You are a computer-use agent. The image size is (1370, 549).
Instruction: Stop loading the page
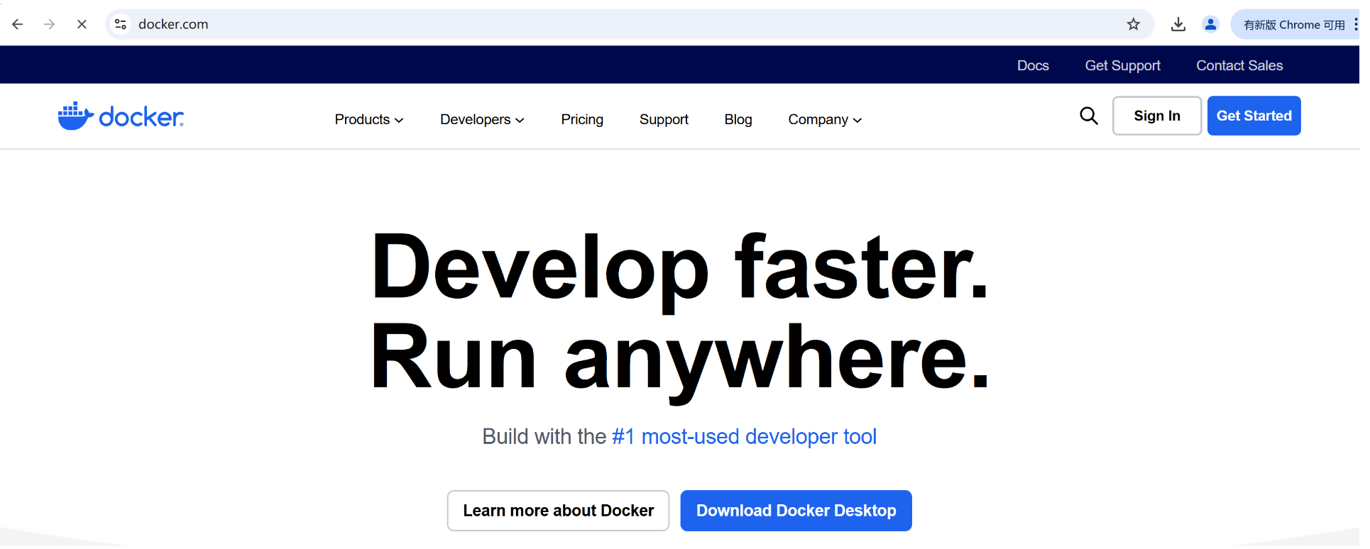tap(82, 24)
